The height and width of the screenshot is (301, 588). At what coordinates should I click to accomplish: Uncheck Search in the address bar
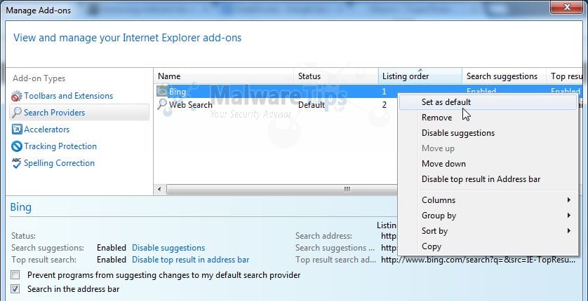click(15, 289)
